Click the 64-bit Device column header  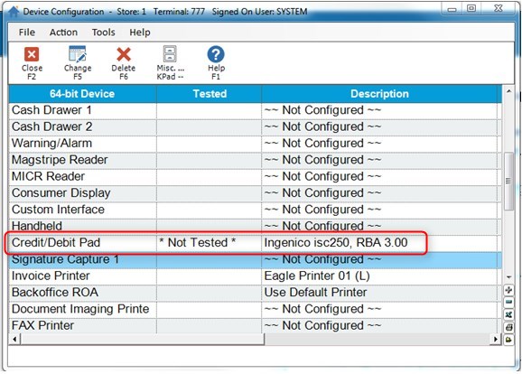82,94
